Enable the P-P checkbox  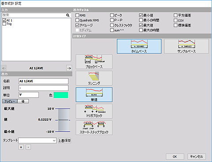pyautogui.click(x=112, y=20)
